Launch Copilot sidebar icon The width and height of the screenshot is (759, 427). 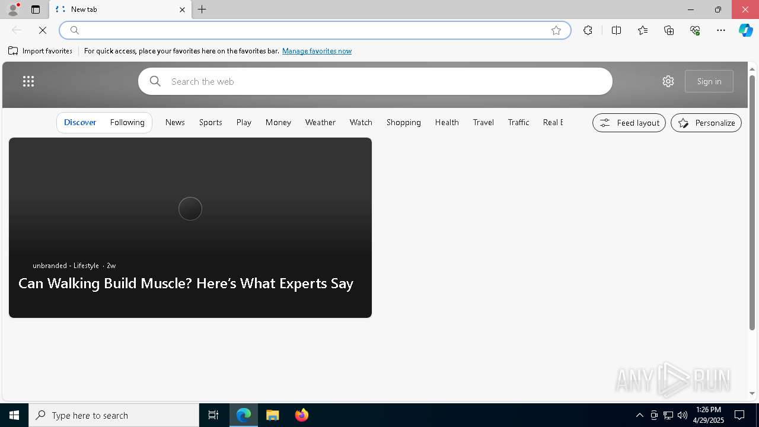(x=745, y=30)
